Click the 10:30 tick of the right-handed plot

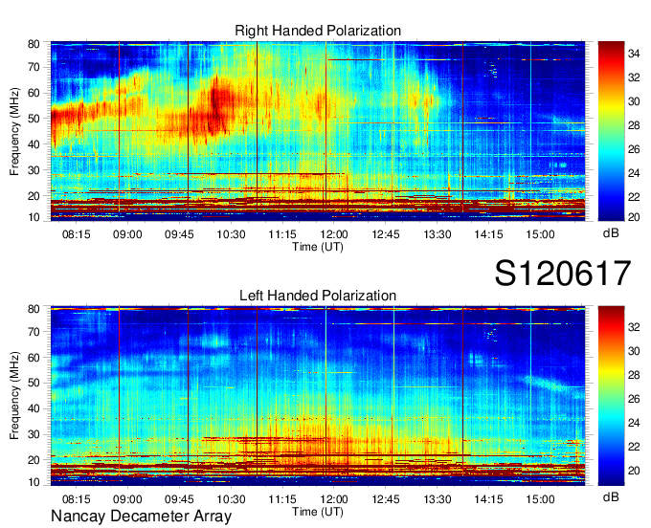[x=231, y=234]
